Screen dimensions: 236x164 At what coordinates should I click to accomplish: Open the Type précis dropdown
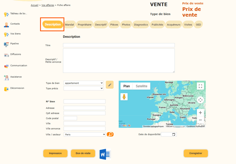tap(83, 88)
